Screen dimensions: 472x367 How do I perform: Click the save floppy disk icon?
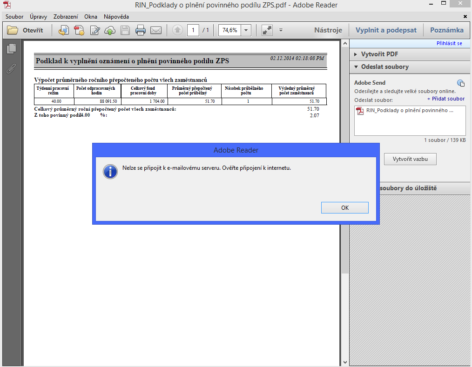(125, 30)
